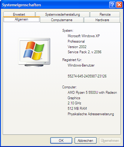This screenshot has height=147, width=124.
Task: Select the text Microsoft Windows XP
Action: point(84,36)
